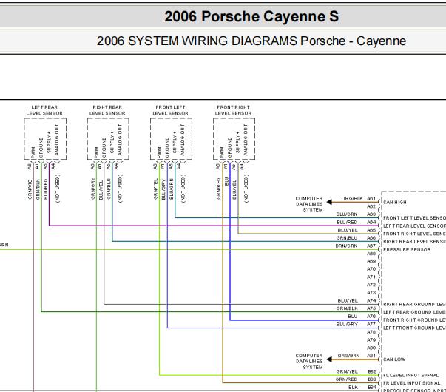Viewport: 446px width, 392px height.
Task: Click the arrow next to ORG/BRN wire
Action: point(329,359)
